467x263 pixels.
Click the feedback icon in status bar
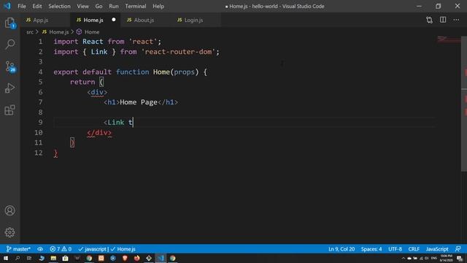click(x=458, y=249)
